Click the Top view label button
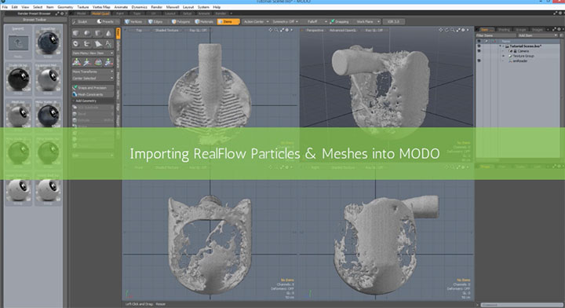This screenshot has width=565, height=308. (139, 31)
